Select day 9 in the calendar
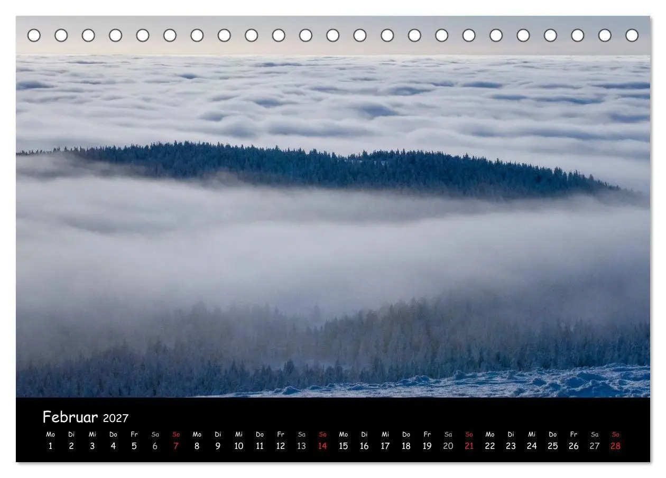Image resolution: width=666 pixels, height=478 pixels. point(218,446)
